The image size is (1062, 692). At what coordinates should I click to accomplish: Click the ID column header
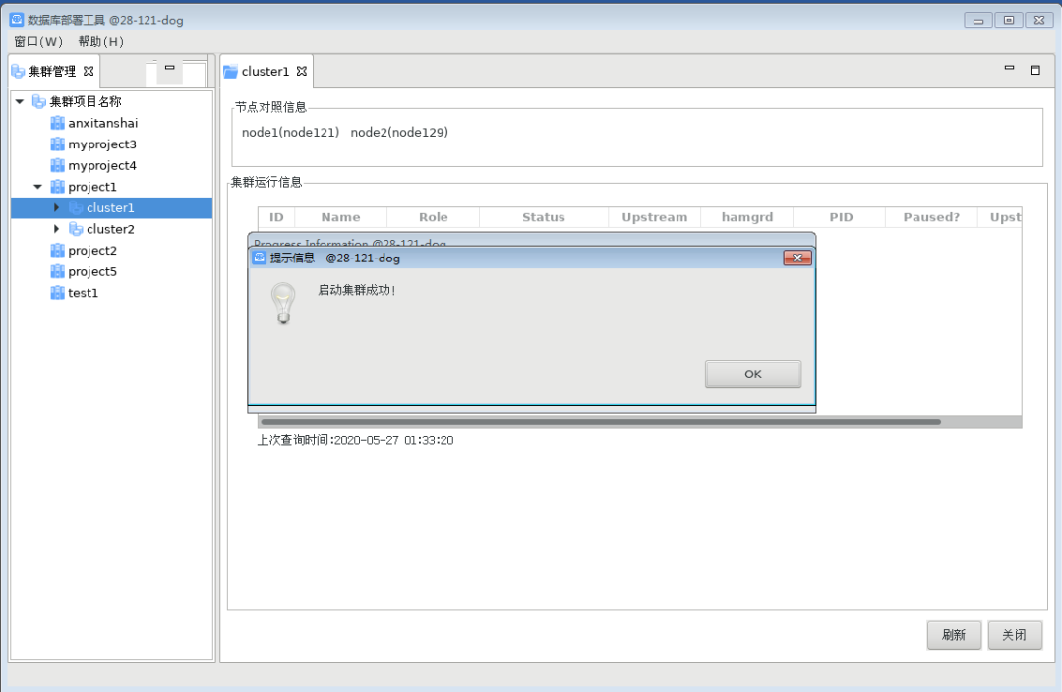[x=276, y=217]
